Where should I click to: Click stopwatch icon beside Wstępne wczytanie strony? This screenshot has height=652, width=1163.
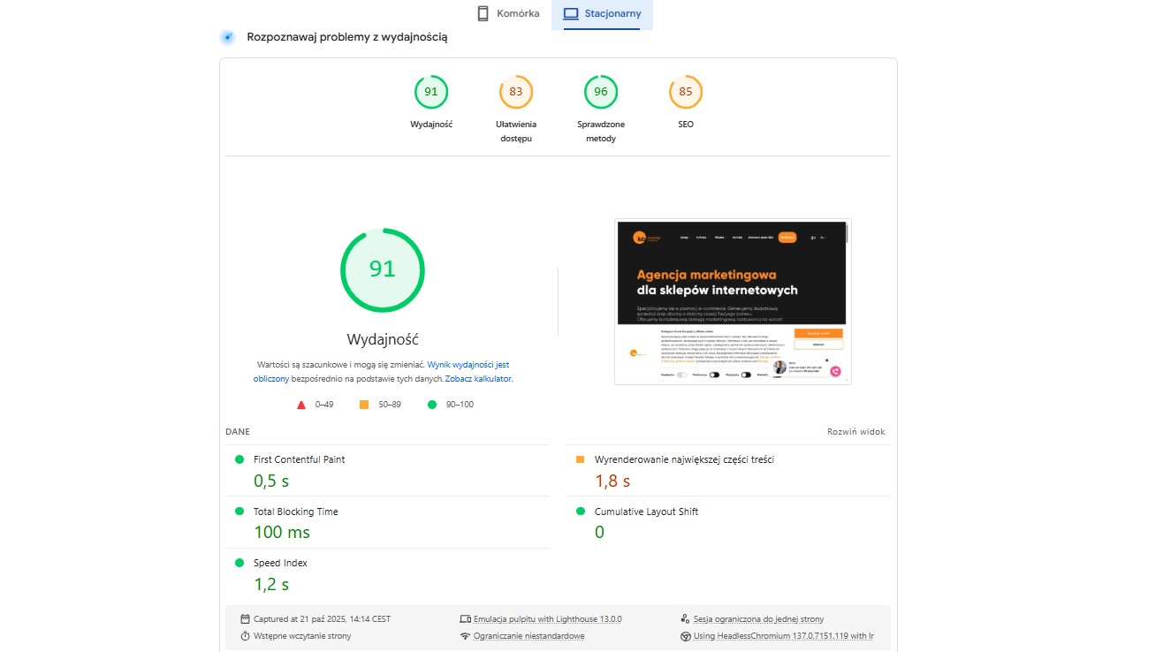tap(245, 636)
